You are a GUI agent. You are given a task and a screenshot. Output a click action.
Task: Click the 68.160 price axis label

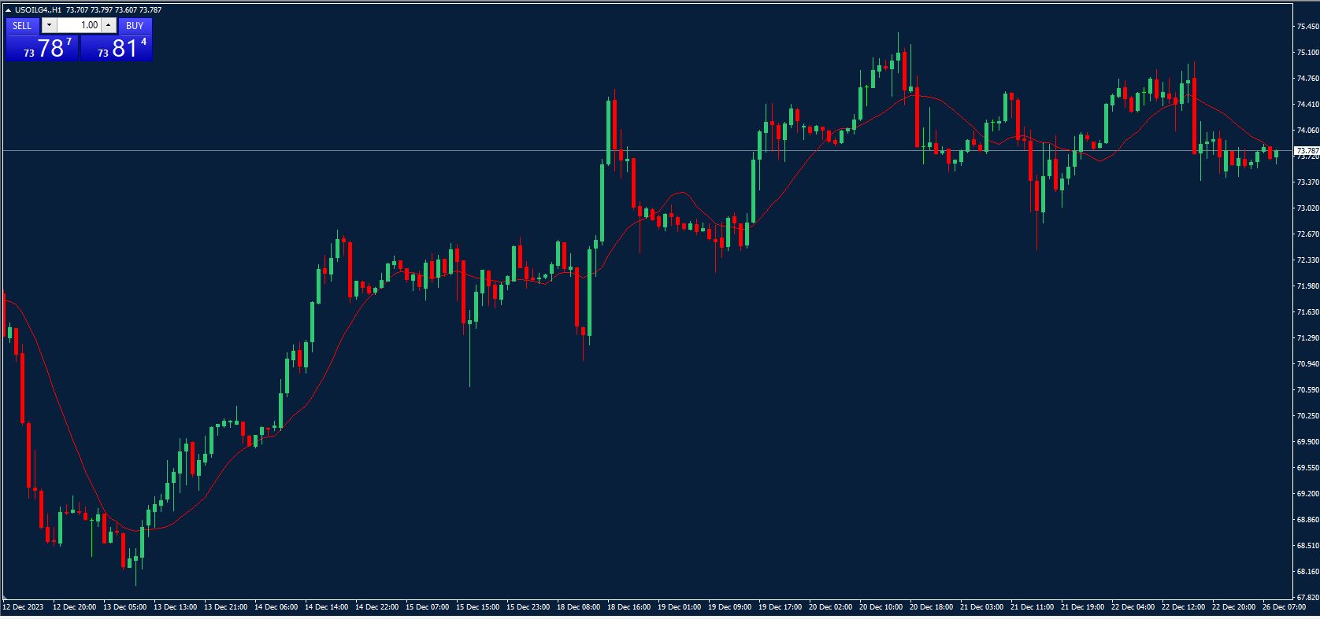tap(1307, 571)
